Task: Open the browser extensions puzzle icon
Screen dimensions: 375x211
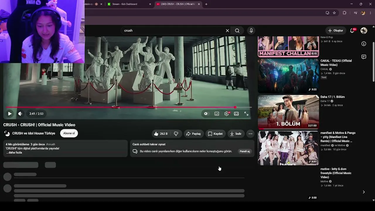Action: 345,13
